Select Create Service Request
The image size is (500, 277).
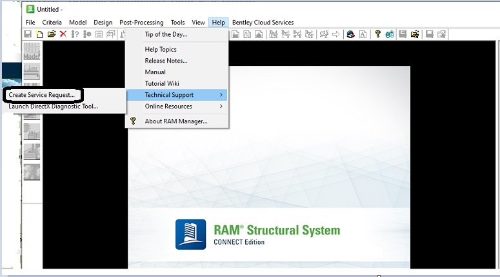coord(42,95)
